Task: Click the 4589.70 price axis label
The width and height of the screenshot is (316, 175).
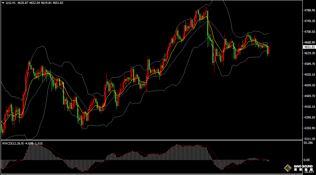Action: (310, 64)
